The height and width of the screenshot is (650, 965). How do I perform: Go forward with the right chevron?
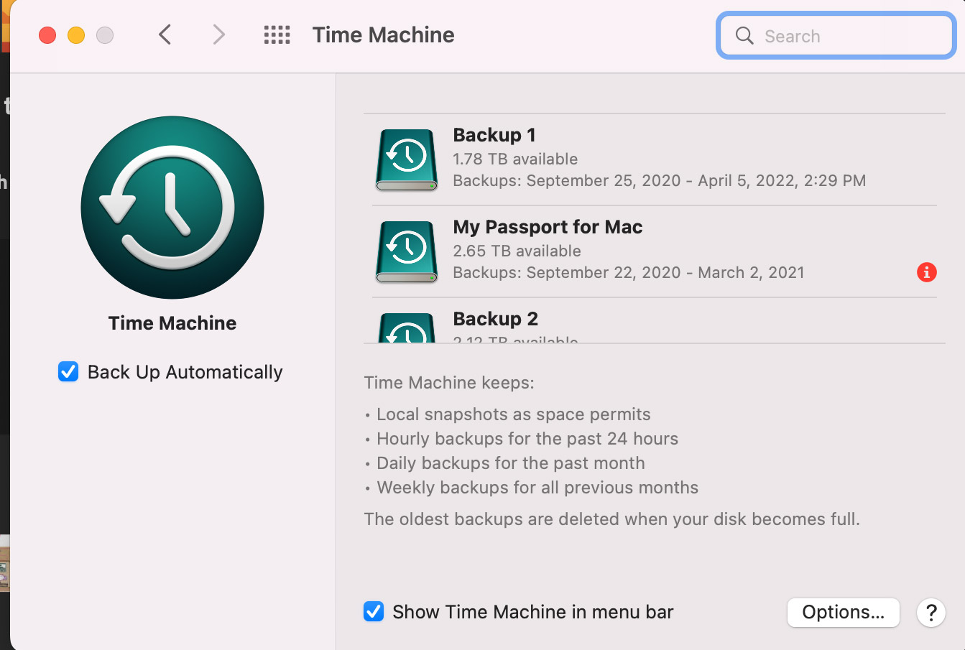(219, 34)
